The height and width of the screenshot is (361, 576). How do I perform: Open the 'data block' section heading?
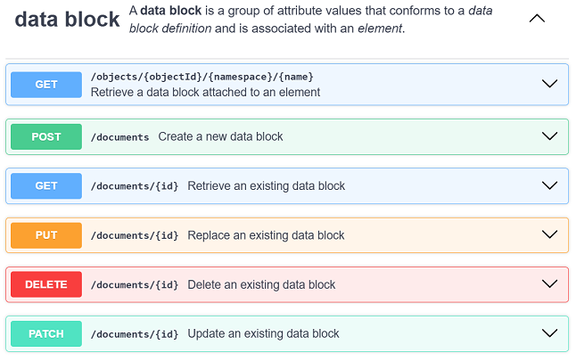[67, 19]
